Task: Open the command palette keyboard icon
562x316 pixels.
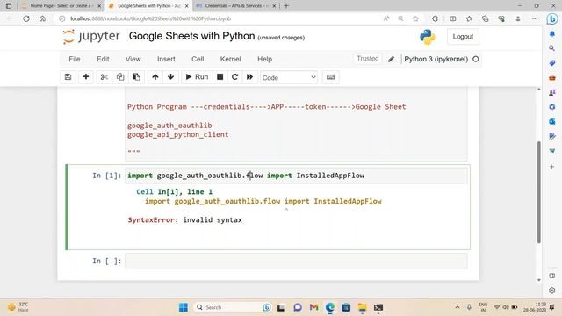Action: (x=330, y=77)
